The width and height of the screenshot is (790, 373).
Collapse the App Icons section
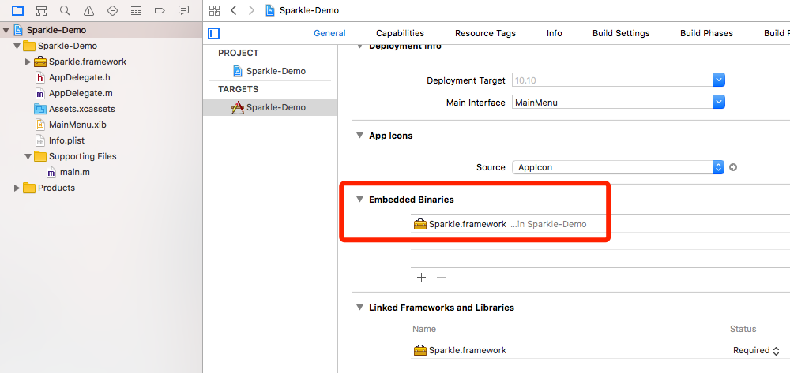(x=359, y=136)
